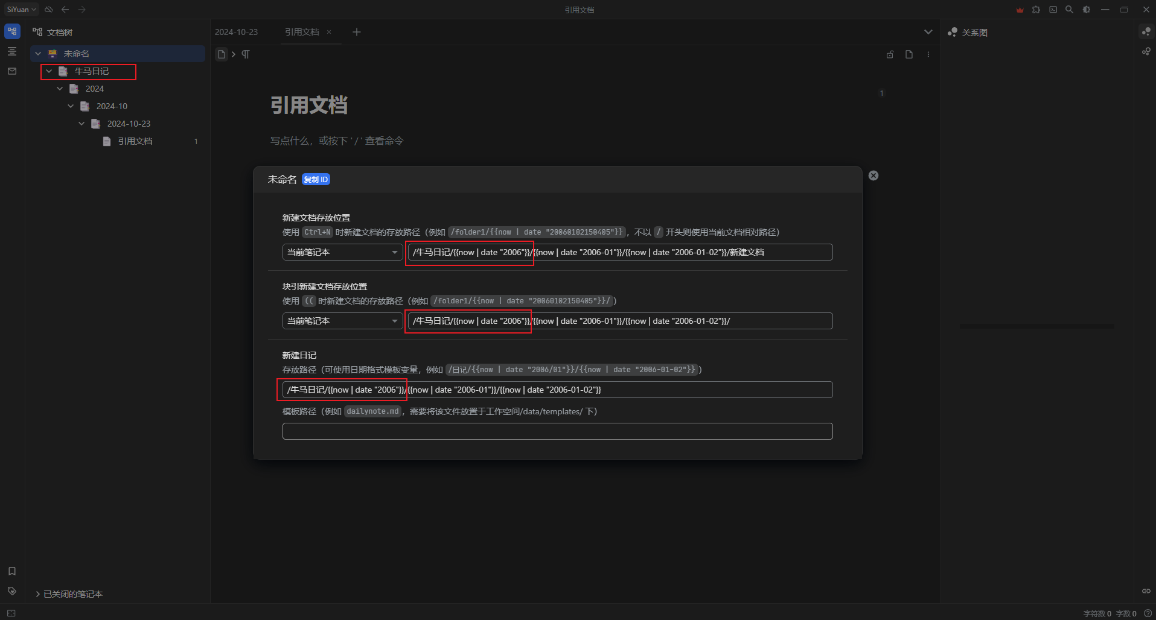The height and width of the screenshot is (620, 1156).
Task: Click the empty paragraph placeholder text
Action: 337,141
